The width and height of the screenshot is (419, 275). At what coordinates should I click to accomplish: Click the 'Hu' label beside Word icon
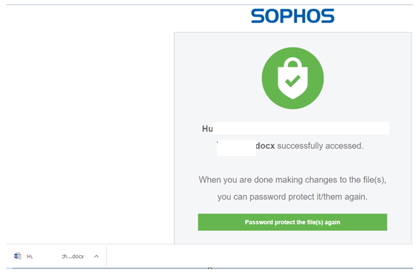coord(30,257)
